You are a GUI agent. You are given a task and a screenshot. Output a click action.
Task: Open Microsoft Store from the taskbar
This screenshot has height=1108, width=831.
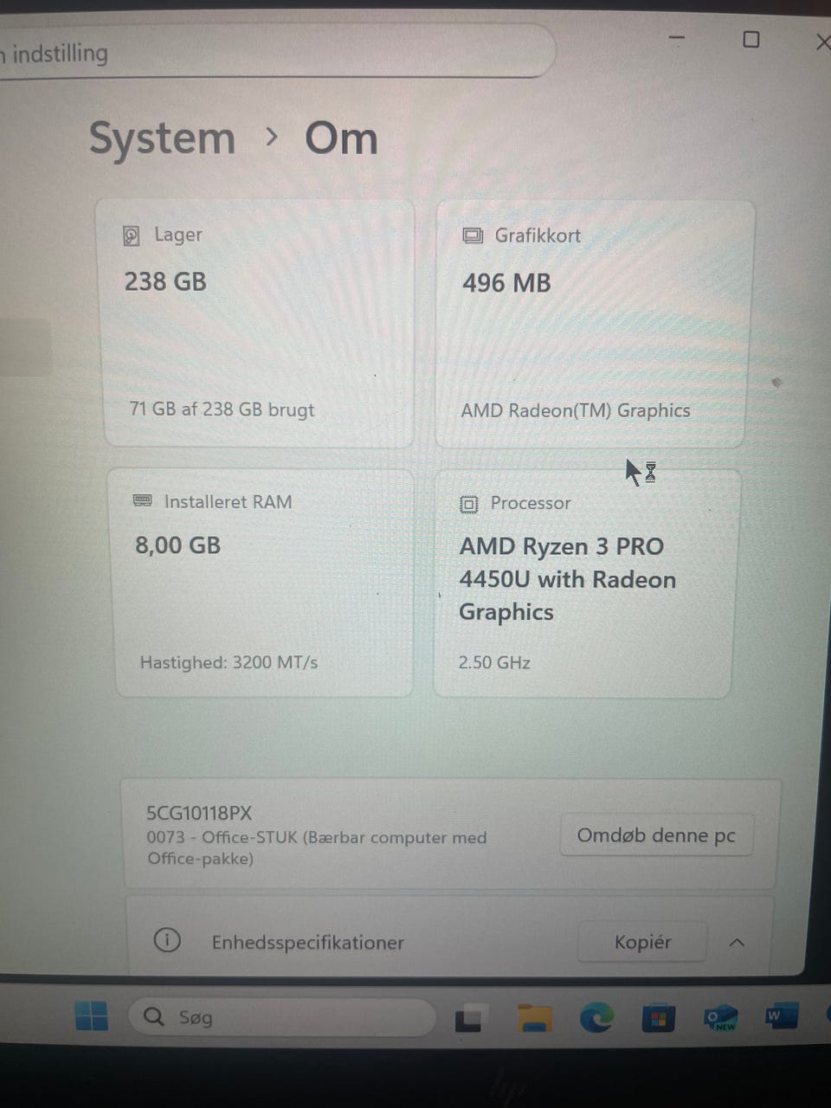click(658, 1018)
